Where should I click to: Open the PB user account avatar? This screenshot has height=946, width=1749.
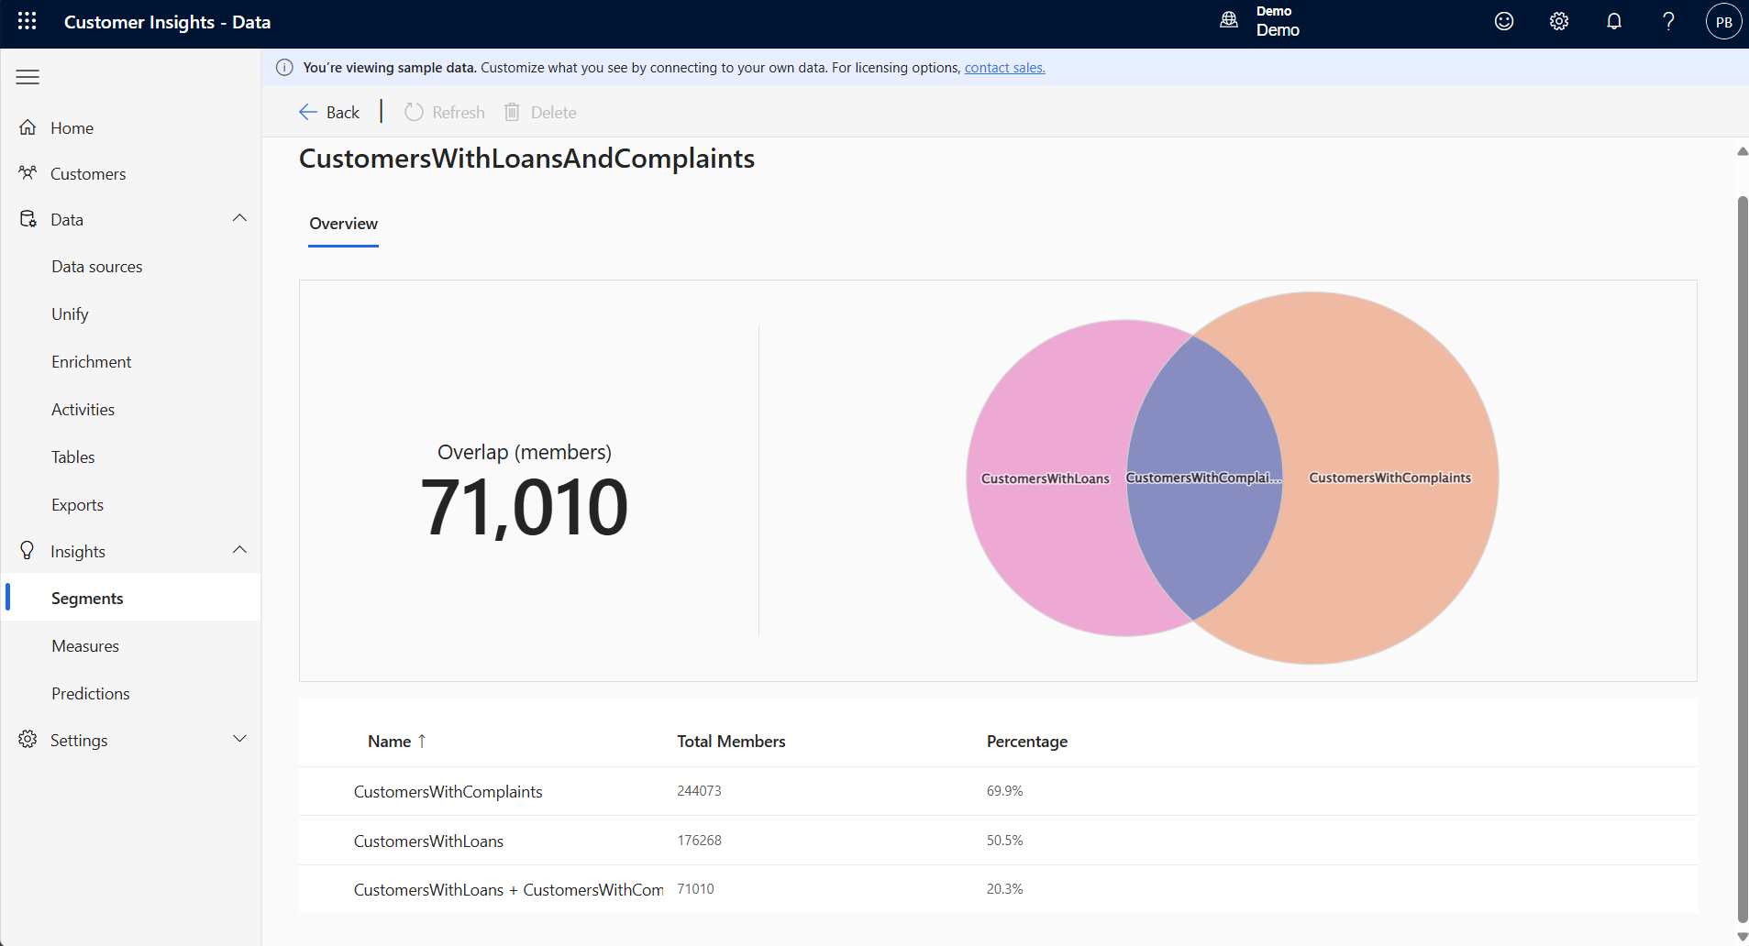[1723, 22]
